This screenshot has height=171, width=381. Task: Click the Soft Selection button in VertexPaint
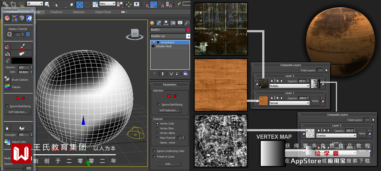(18, 112)
